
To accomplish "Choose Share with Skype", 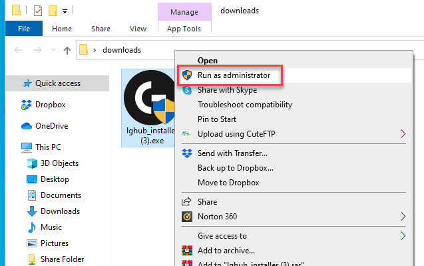I will (x=228, y=90).
